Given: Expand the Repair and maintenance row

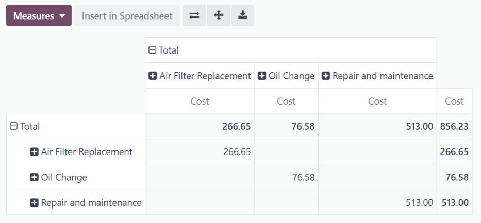Looking at the screenshot, I should click(86, 203).
